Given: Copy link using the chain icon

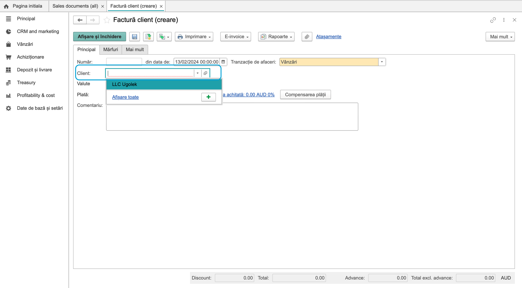Looking at the screenshot, I should pos(493,20).
